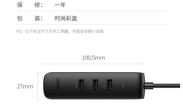The height and width of the screenshot is (110, 183).
Task: Click the 包装 packaging label
Action: click(30, 18)
